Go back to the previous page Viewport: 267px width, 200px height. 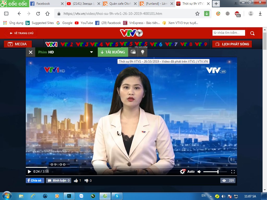19,14
